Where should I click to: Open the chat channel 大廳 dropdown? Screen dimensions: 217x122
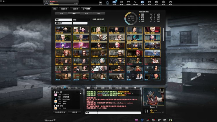pyautogui.click(x=91, y=113)
